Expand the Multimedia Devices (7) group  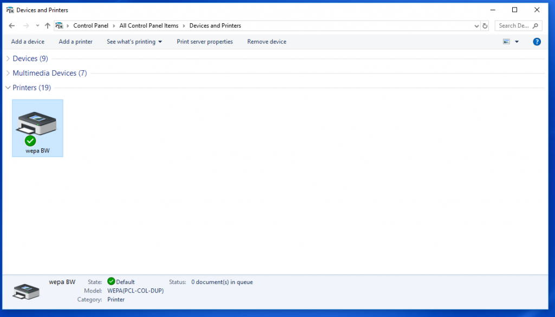8,73
